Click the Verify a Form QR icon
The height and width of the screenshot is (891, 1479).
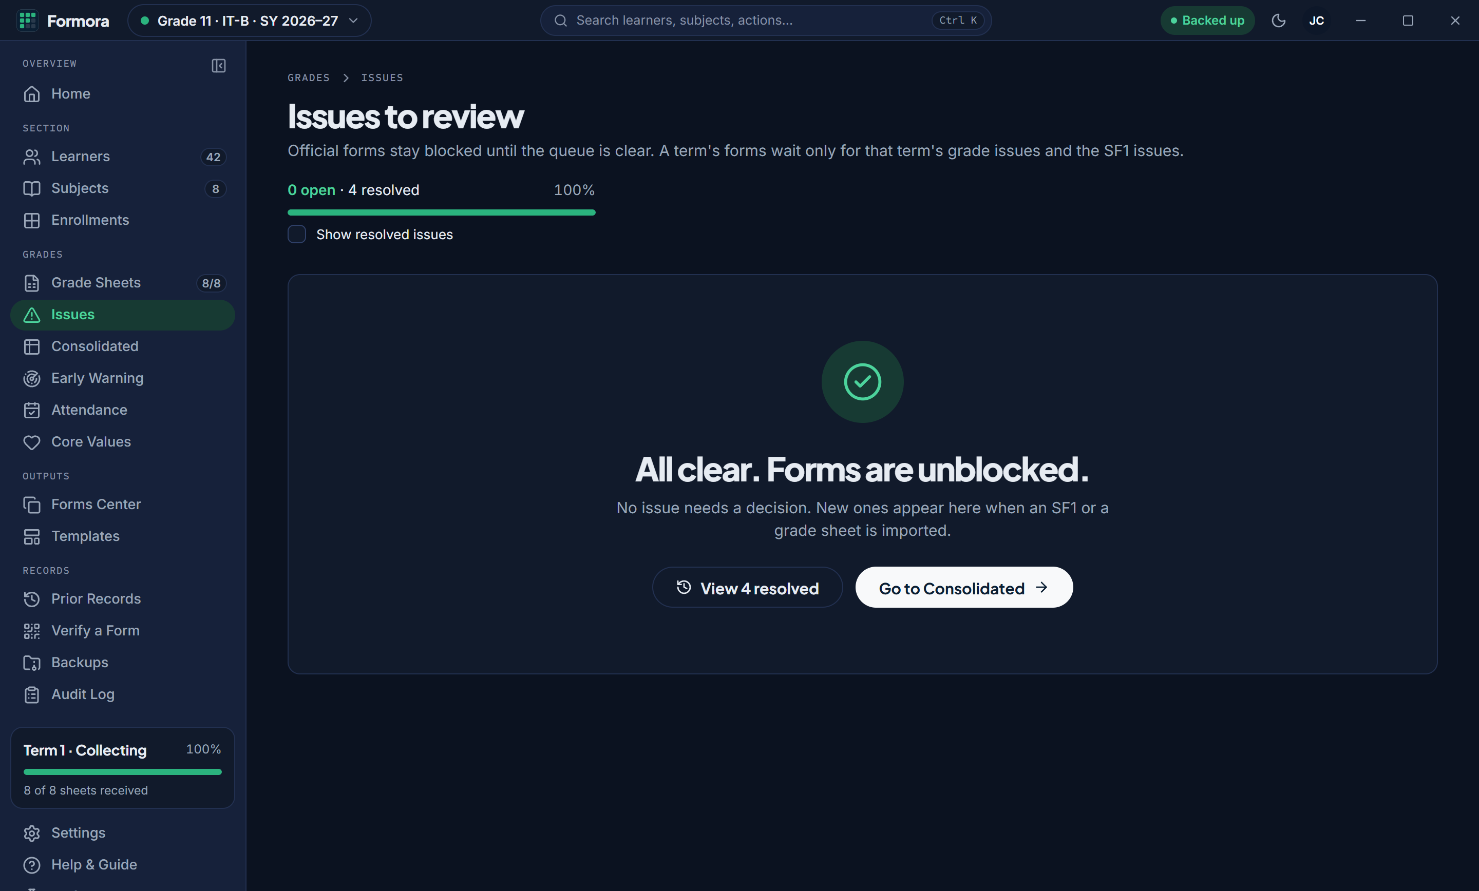click(32, 631)
